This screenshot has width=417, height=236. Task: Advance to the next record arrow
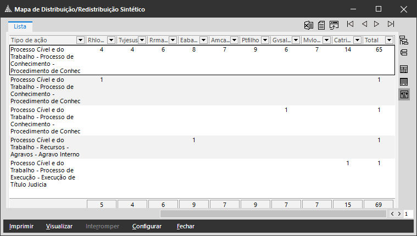[x=377, y=24]
